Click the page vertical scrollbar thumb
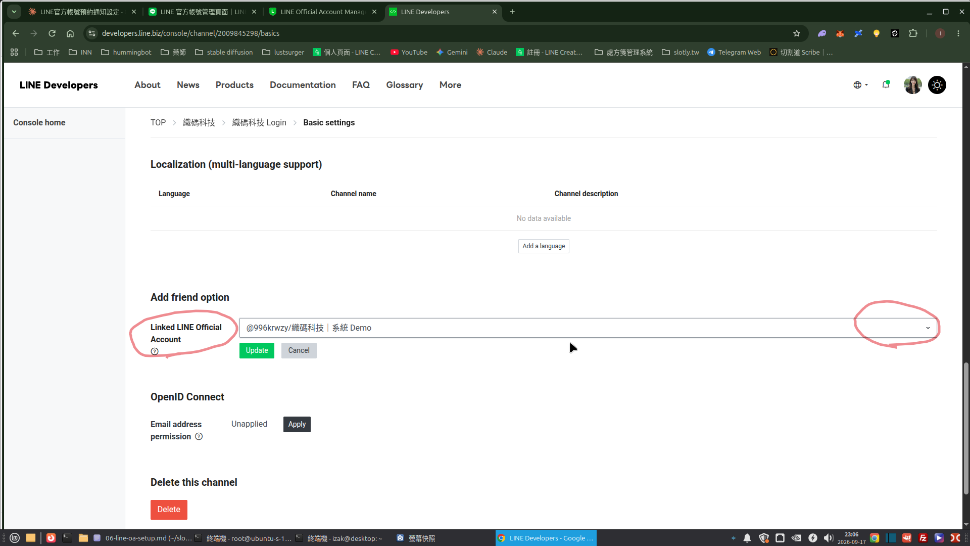 click(966, 428)
